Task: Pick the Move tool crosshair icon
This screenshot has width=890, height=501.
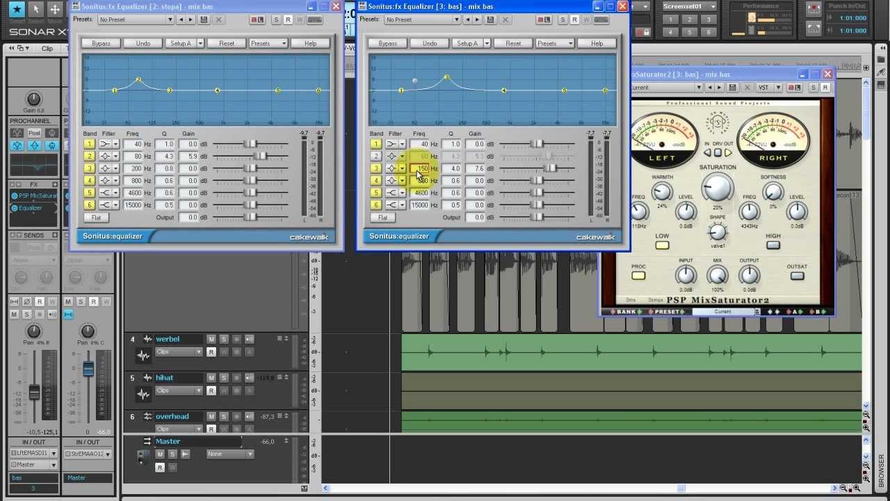Action: click(54, 9)
